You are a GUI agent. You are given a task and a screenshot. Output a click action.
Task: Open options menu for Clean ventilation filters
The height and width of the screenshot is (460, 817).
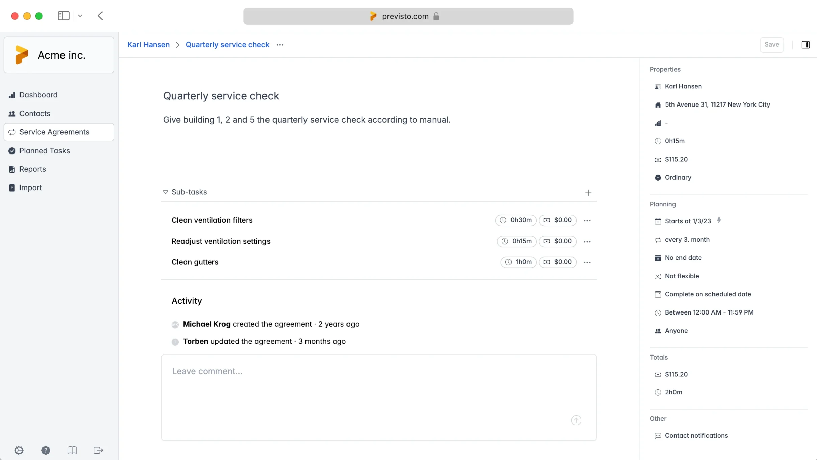(587, 220)
